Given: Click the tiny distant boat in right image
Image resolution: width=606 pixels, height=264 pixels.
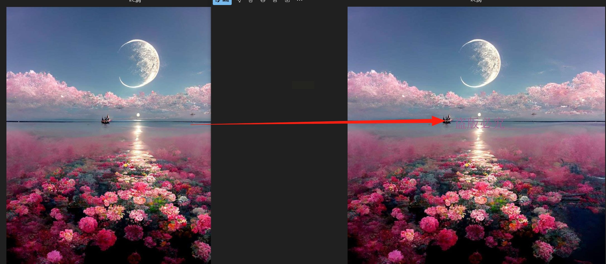Looking at the screenshot, I should tap(534, 114).
